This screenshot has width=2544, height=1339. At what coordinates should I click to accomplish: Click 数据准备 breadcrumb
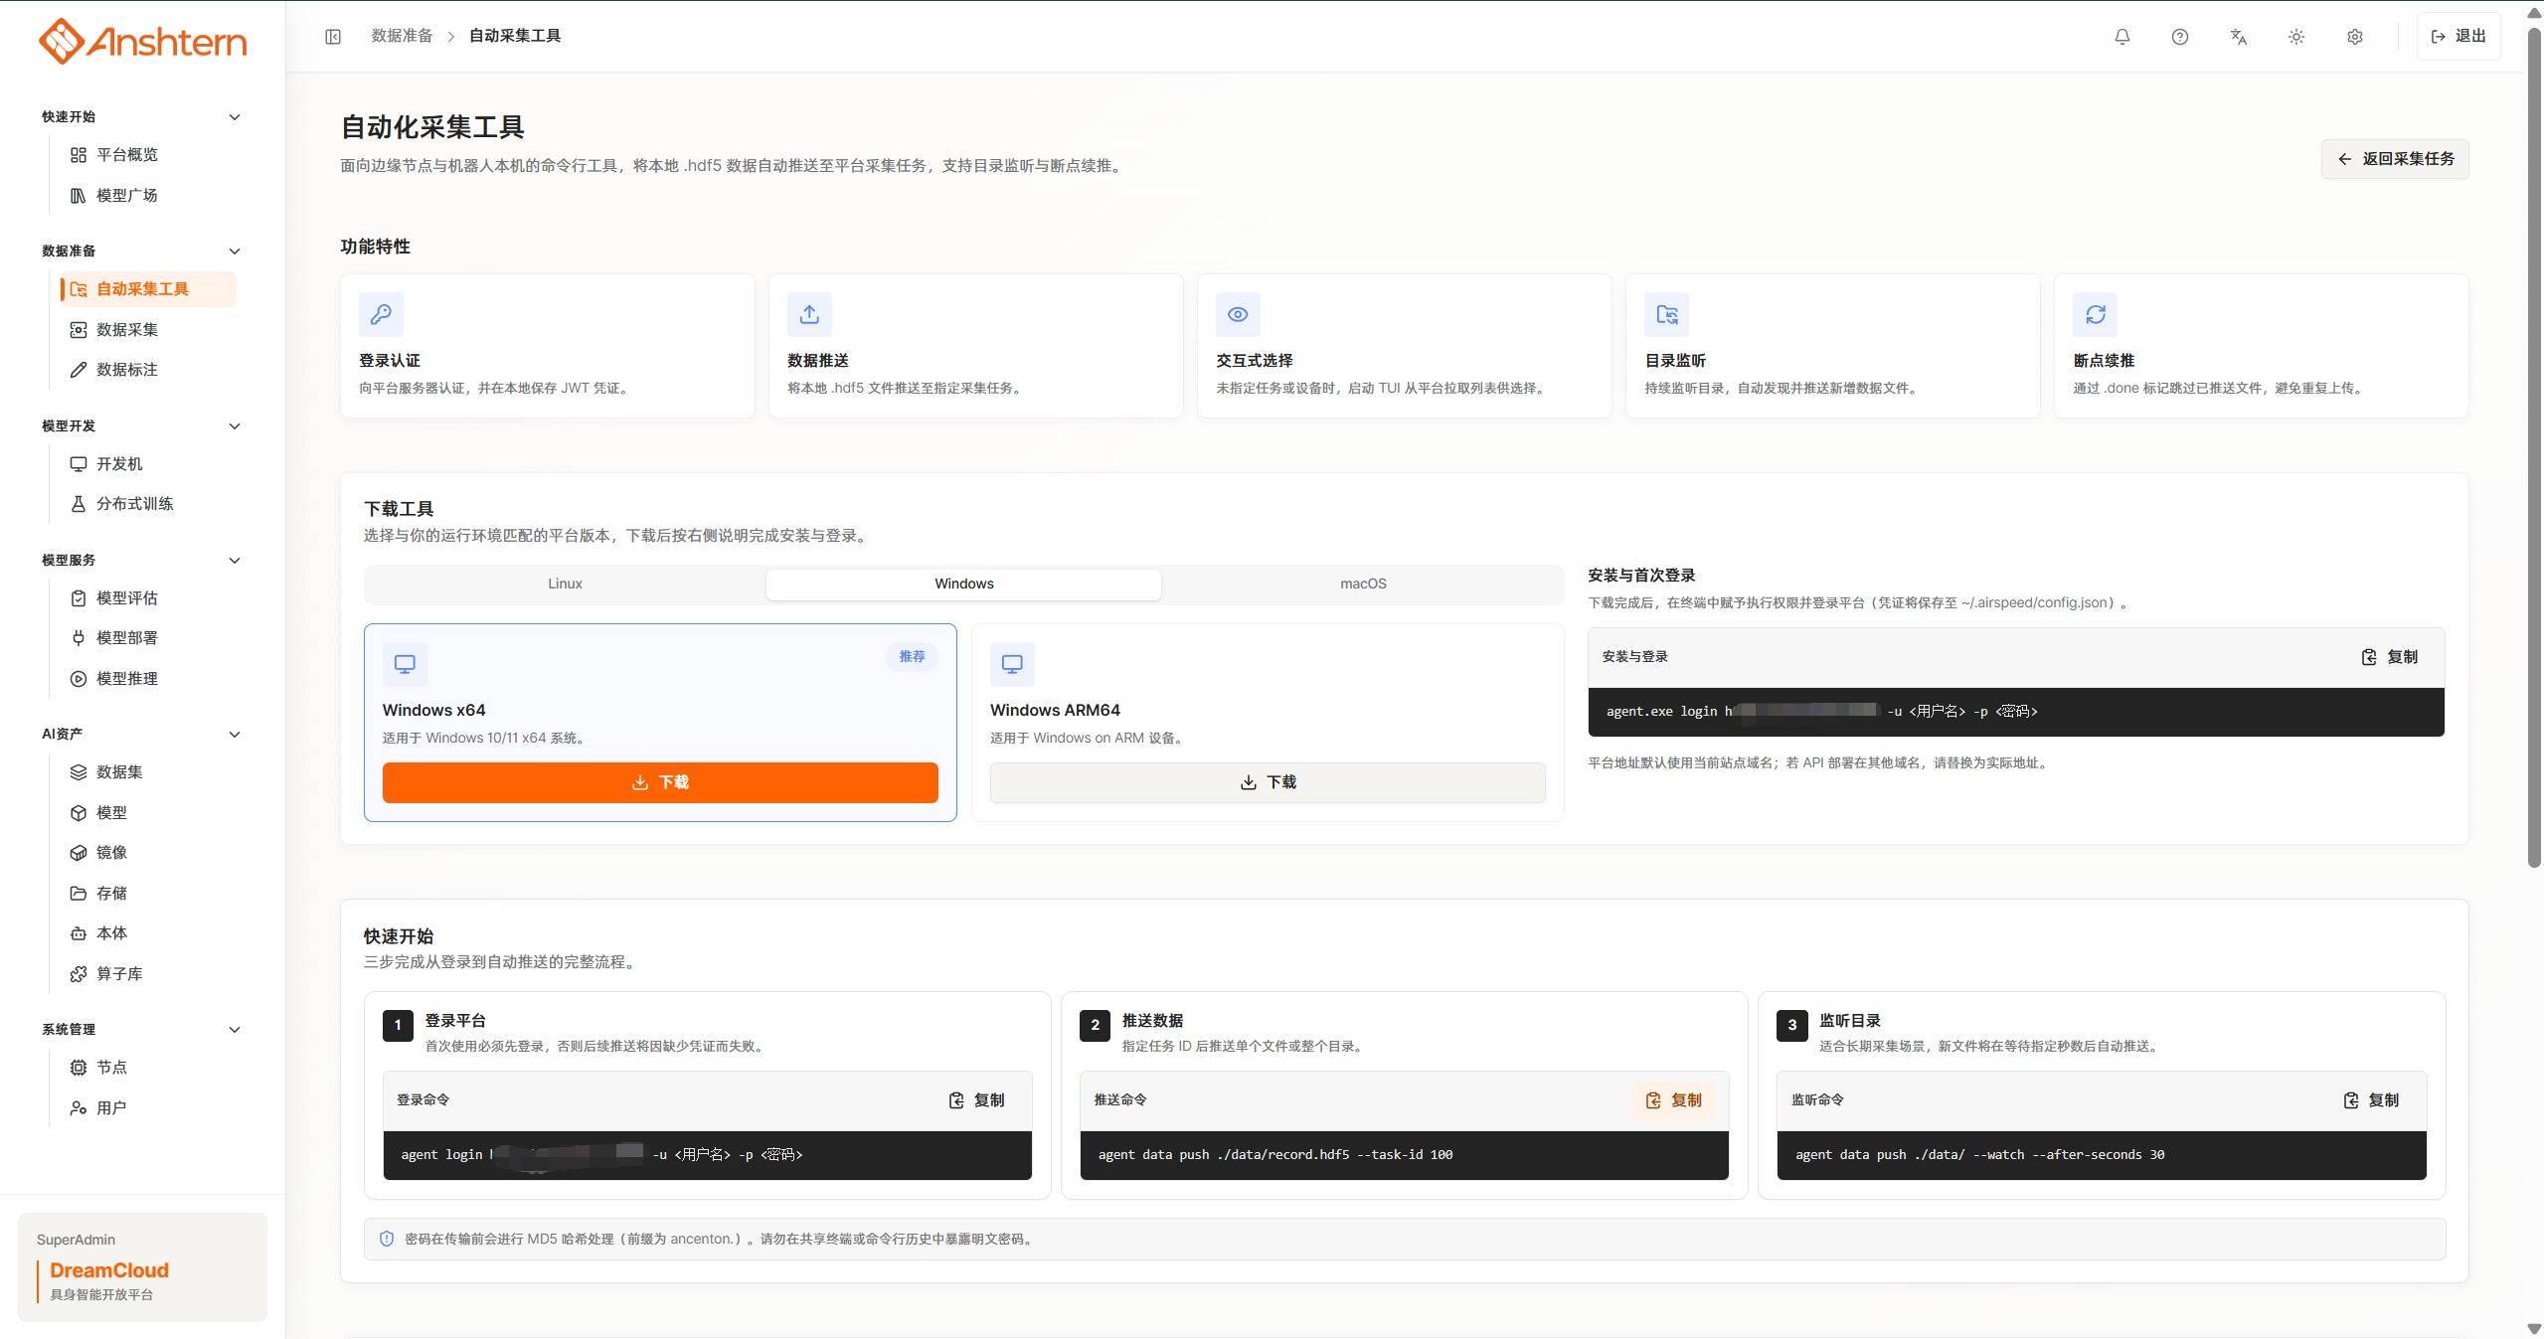402,36
